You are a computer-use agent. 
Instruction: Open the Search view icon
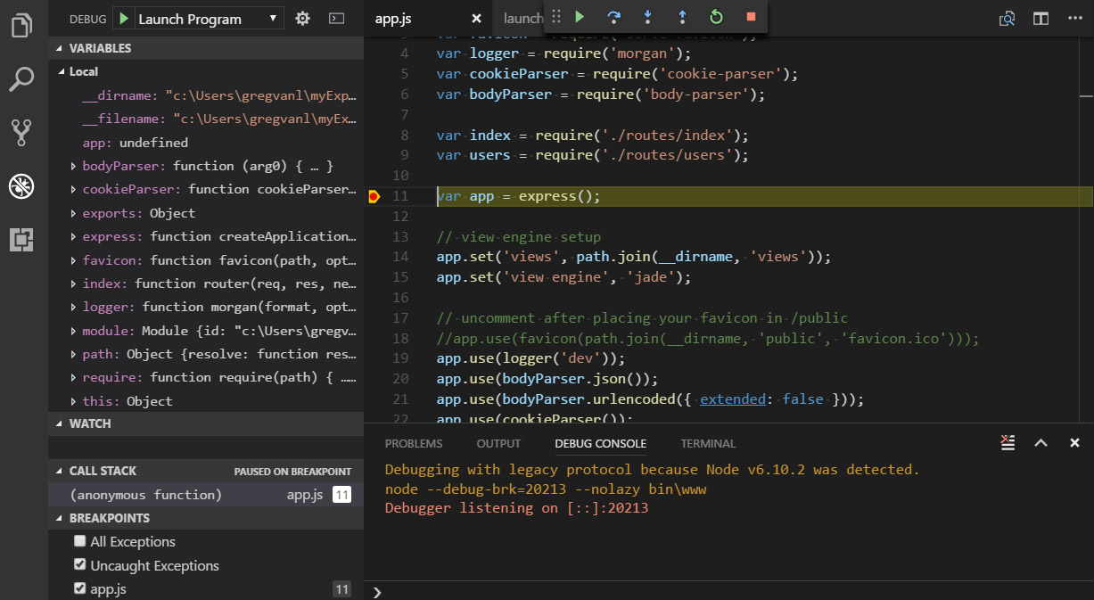22,78
